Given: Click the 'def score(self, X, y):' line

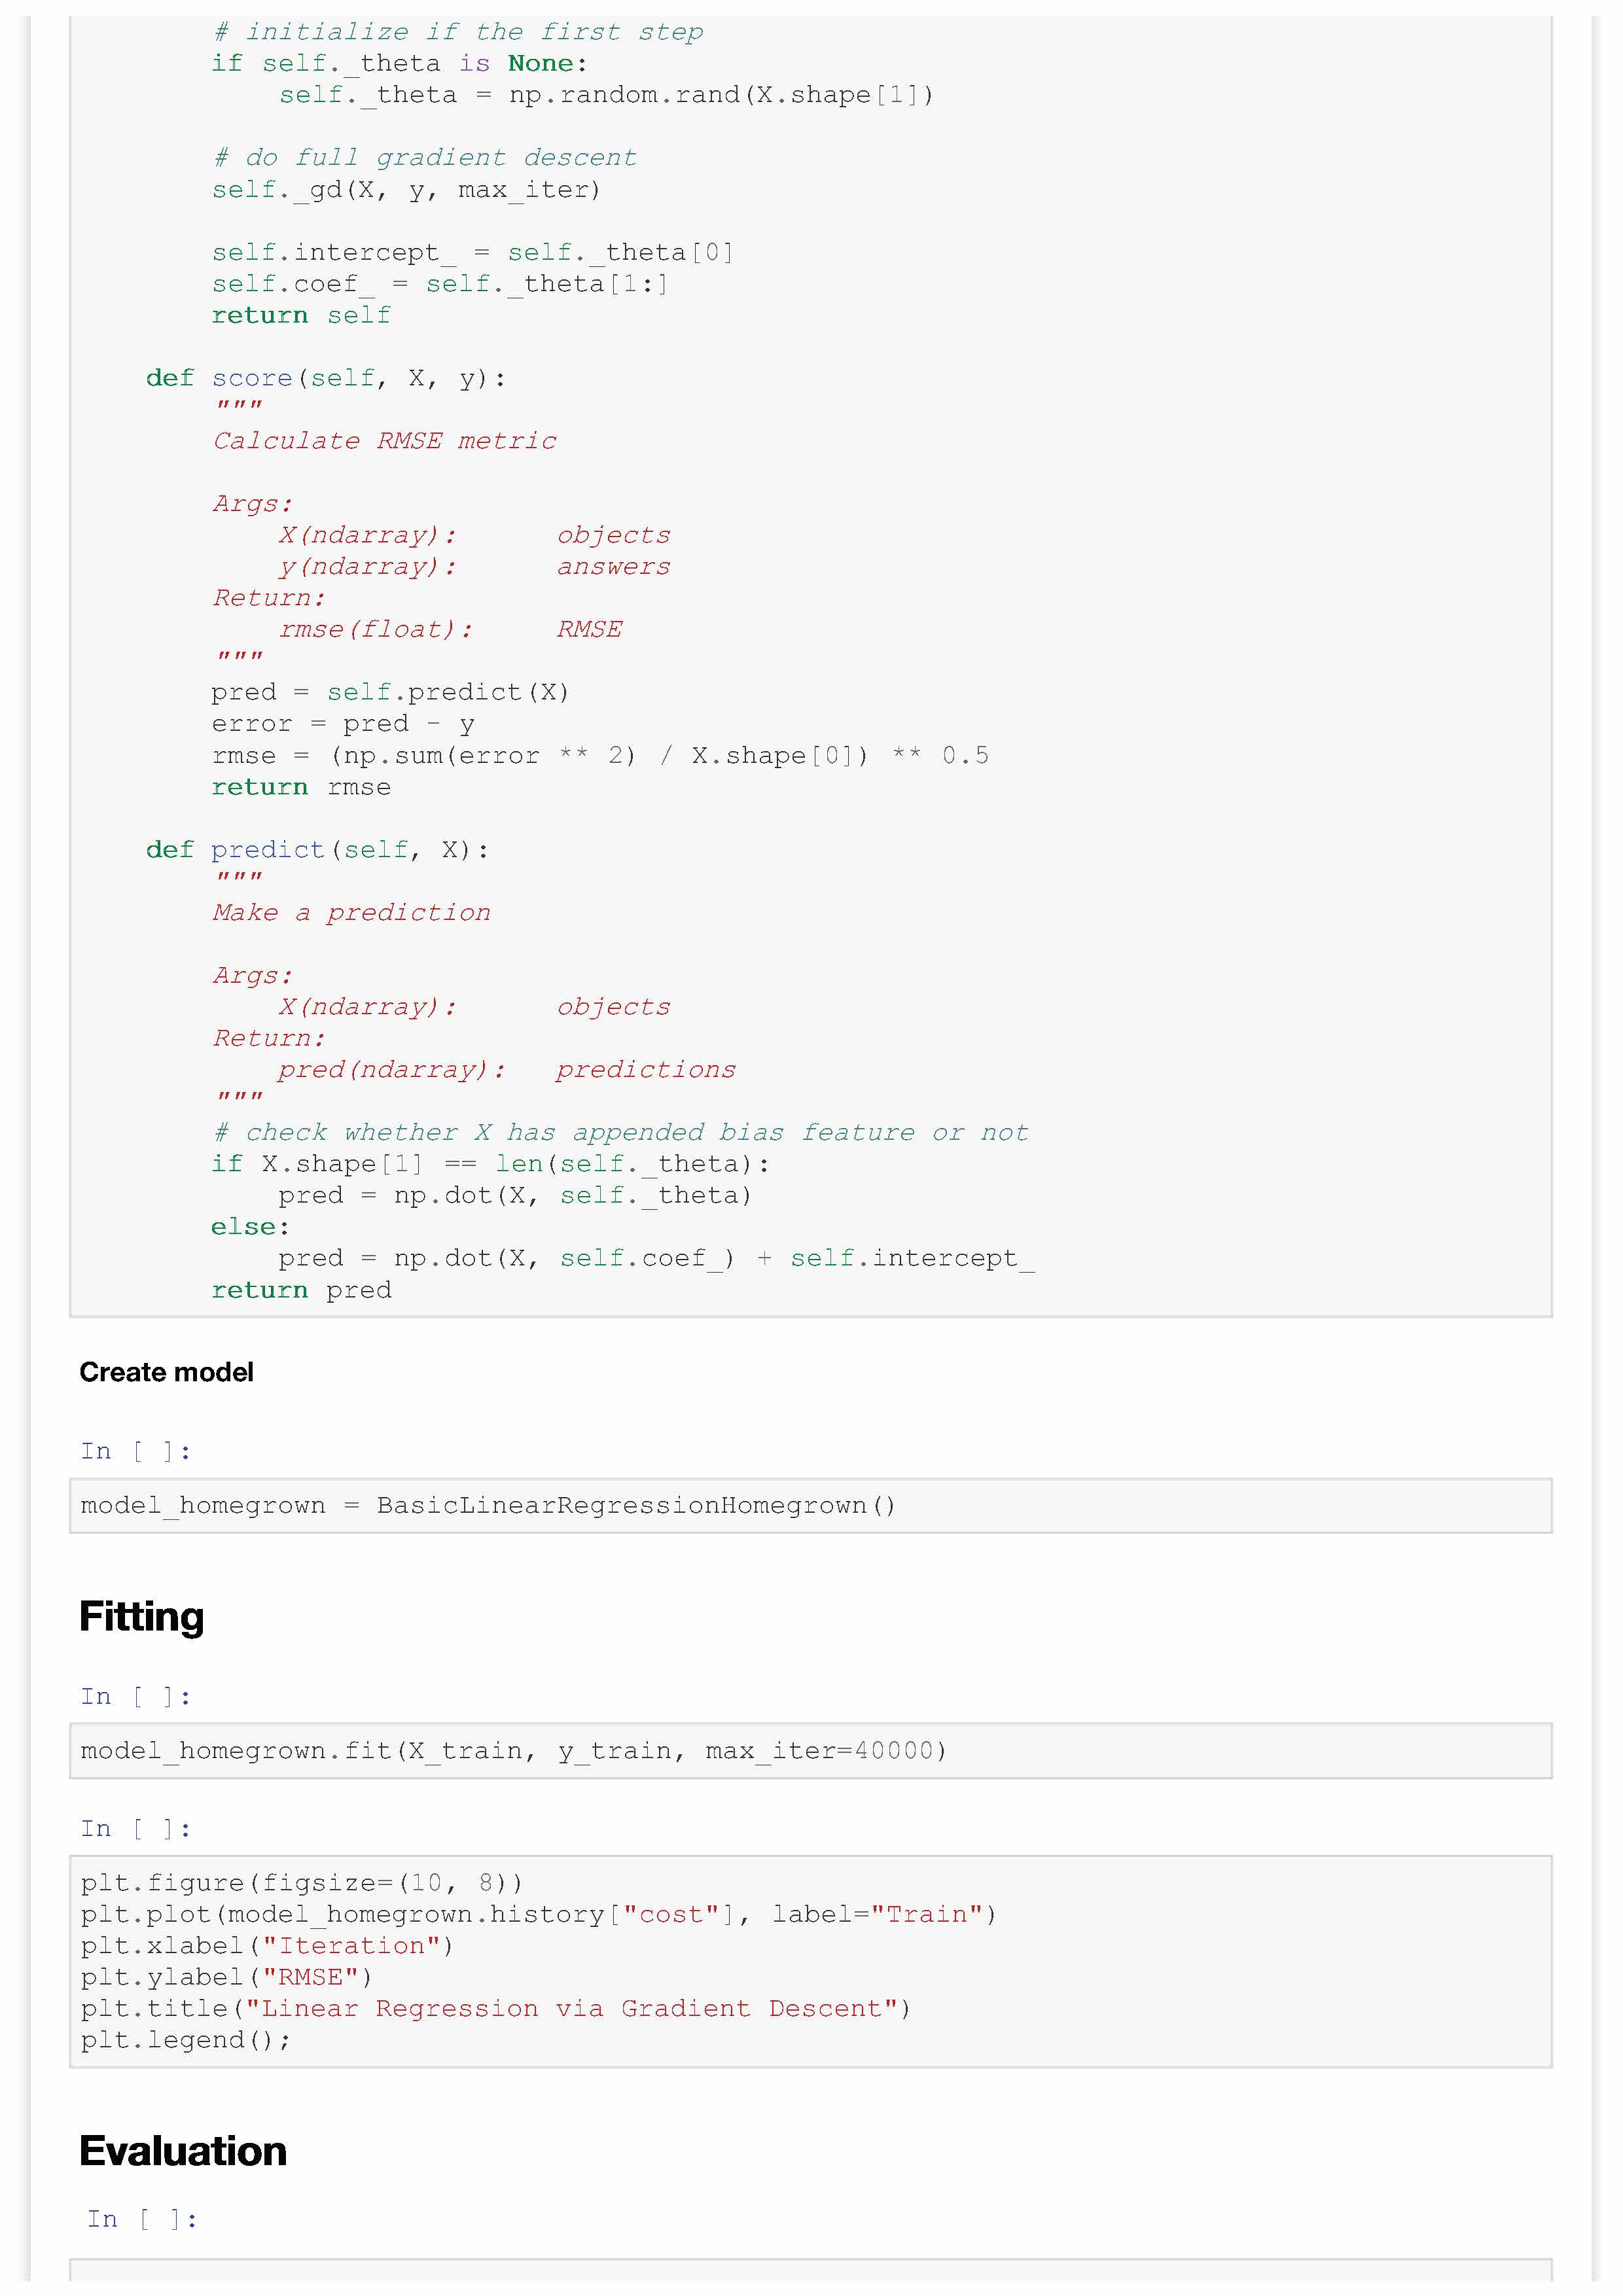Looking at the screenshot, I should point(326,378).
